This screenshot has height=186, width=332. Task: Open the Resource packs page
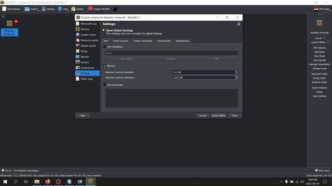point(87,40)
